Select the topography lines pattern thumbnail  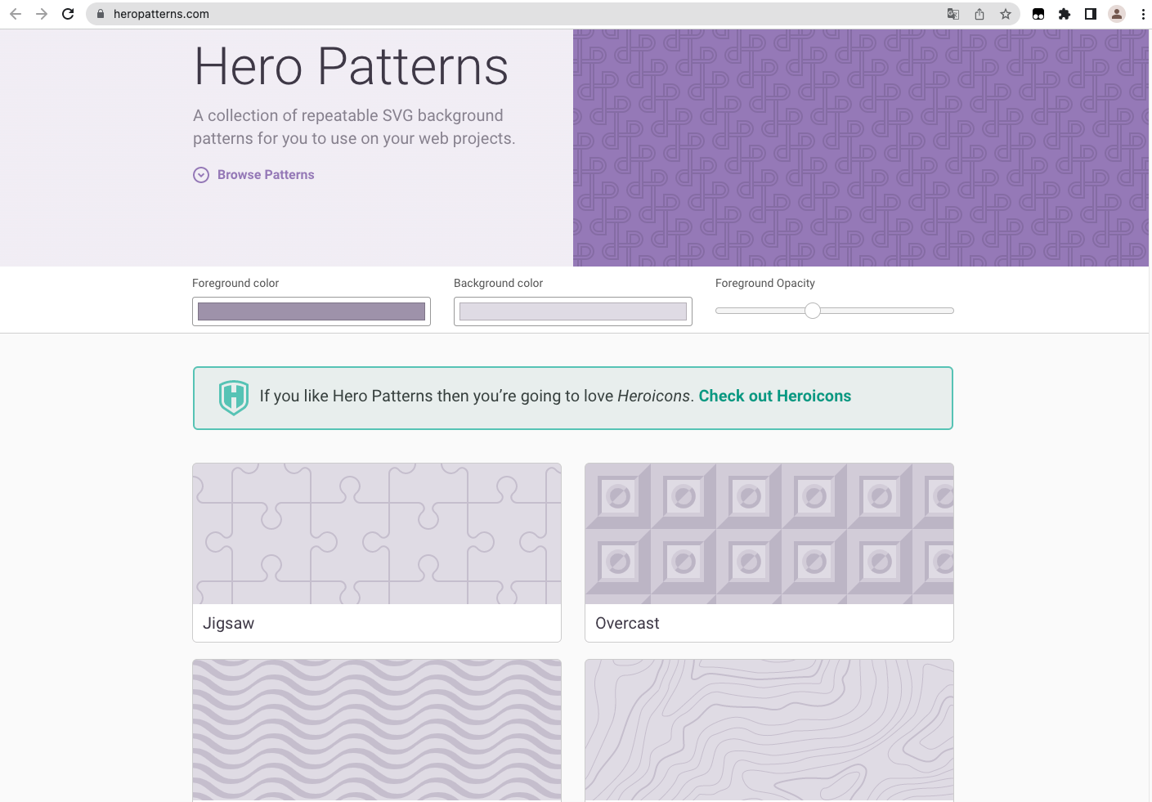(x=769, y=730)
